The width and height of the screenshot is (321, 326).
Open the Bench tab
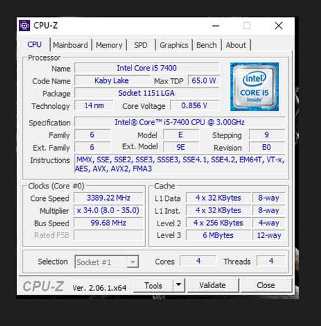(206, 45)
